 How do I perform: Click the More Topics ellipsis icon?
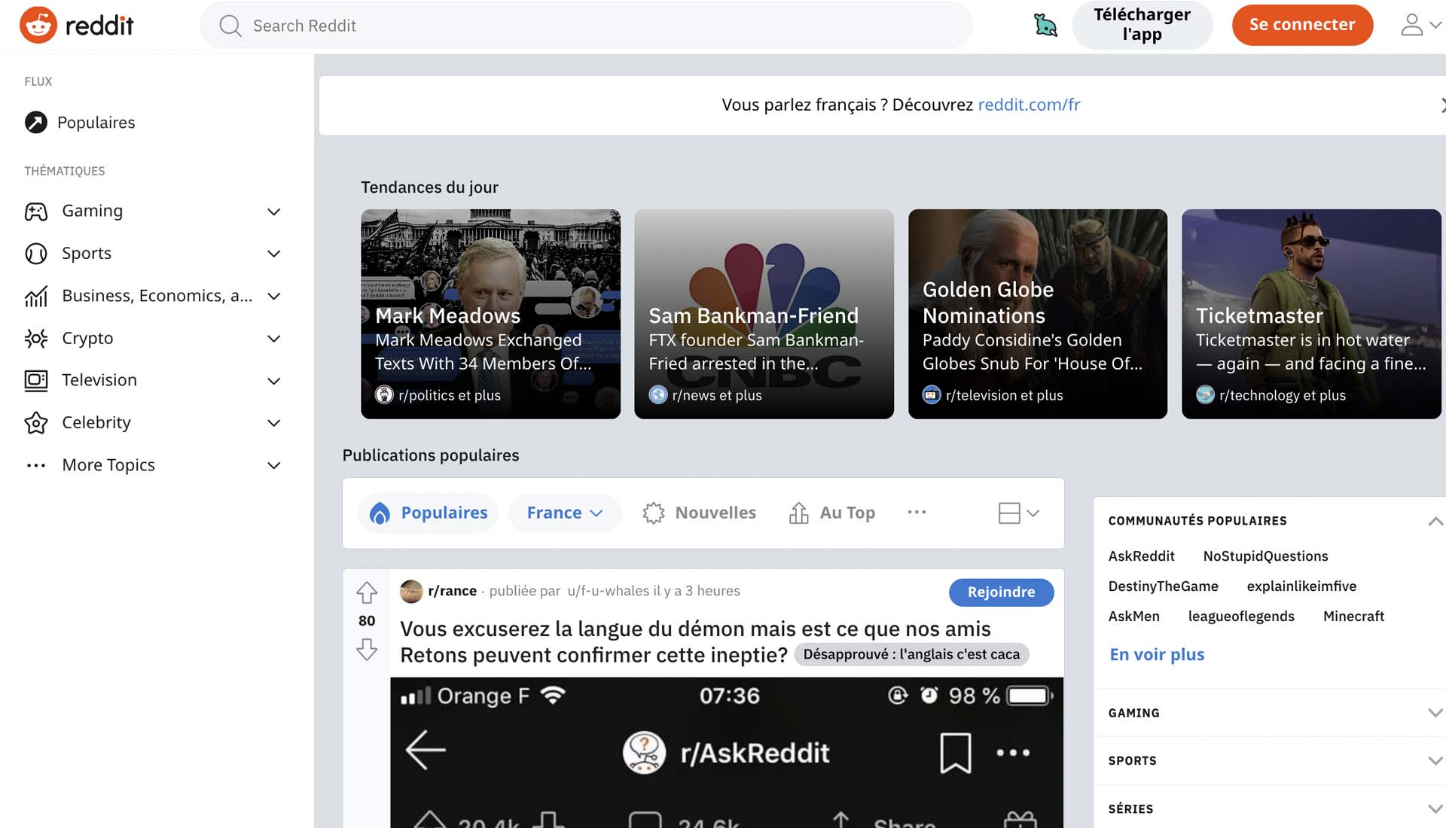pos(36,465)
